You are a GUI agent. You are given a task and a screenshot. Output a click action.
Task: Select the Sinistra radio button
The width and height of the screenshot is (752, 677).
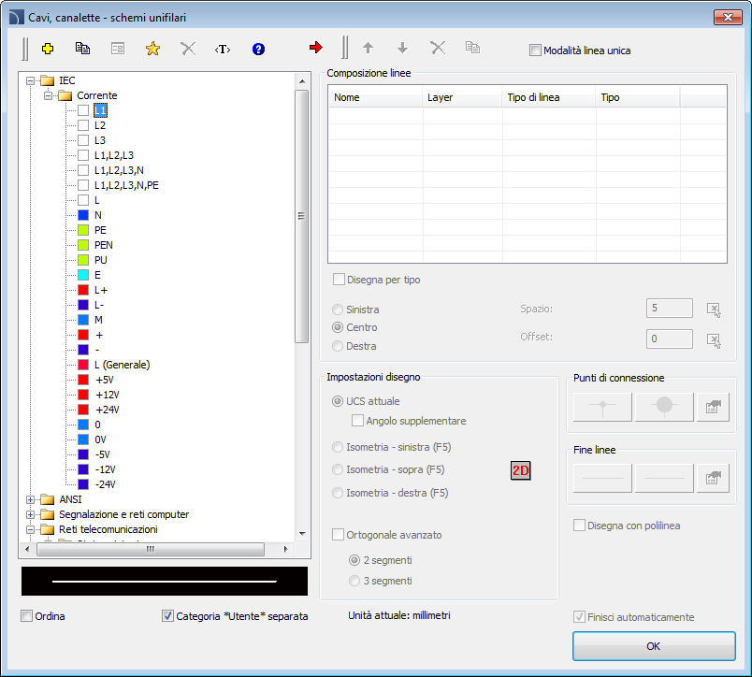tap(338, 310)
